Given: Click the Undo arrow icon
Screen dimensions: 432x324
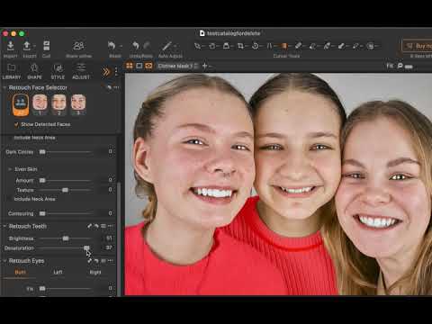Looking at the screenshot, I should [136, 46].
